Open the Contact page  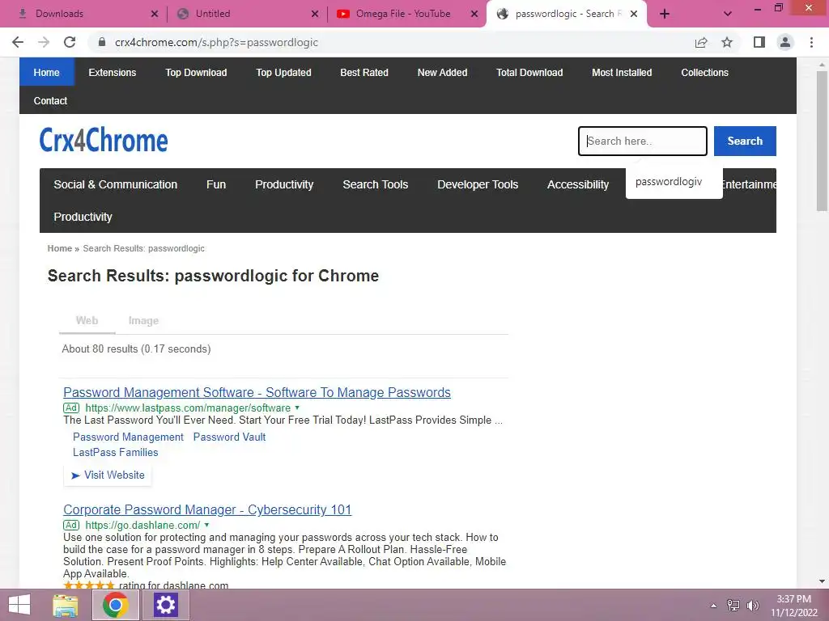50,101
